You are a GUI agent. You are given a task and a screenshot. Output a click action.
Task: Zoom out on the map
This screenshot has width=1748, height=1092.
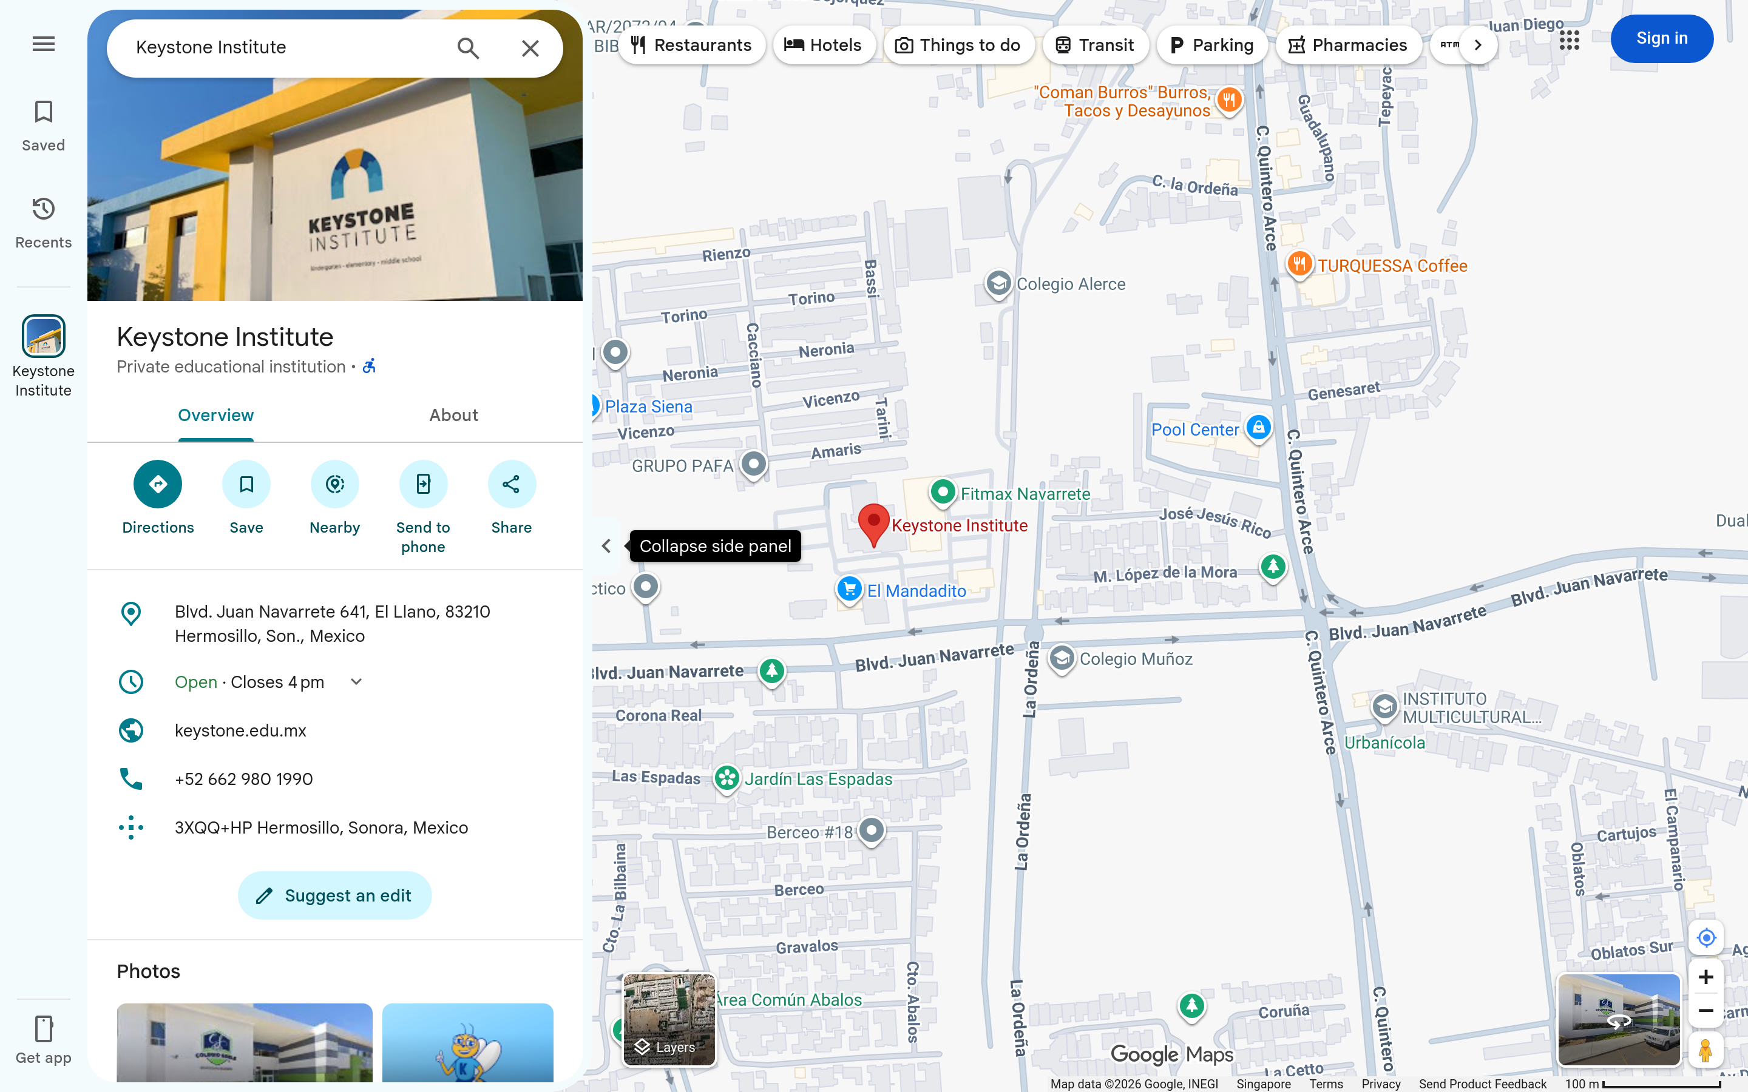[x=1706, y=1010]
